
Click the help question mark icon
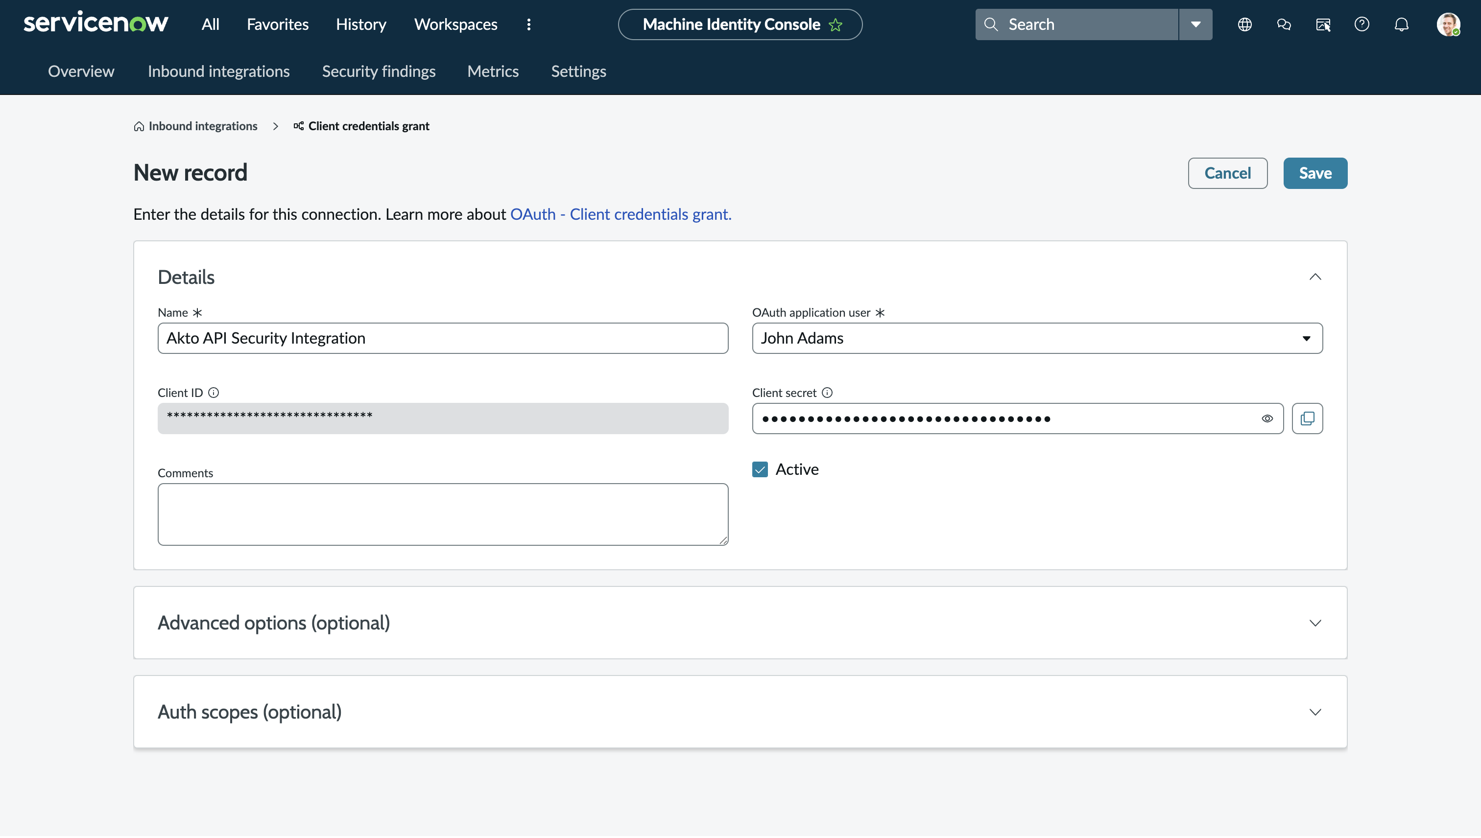pyautogui.click(x=1362, y=24)
